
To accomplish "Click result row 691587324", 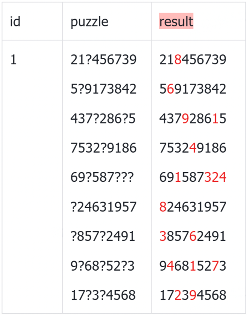I will [192, 177].
